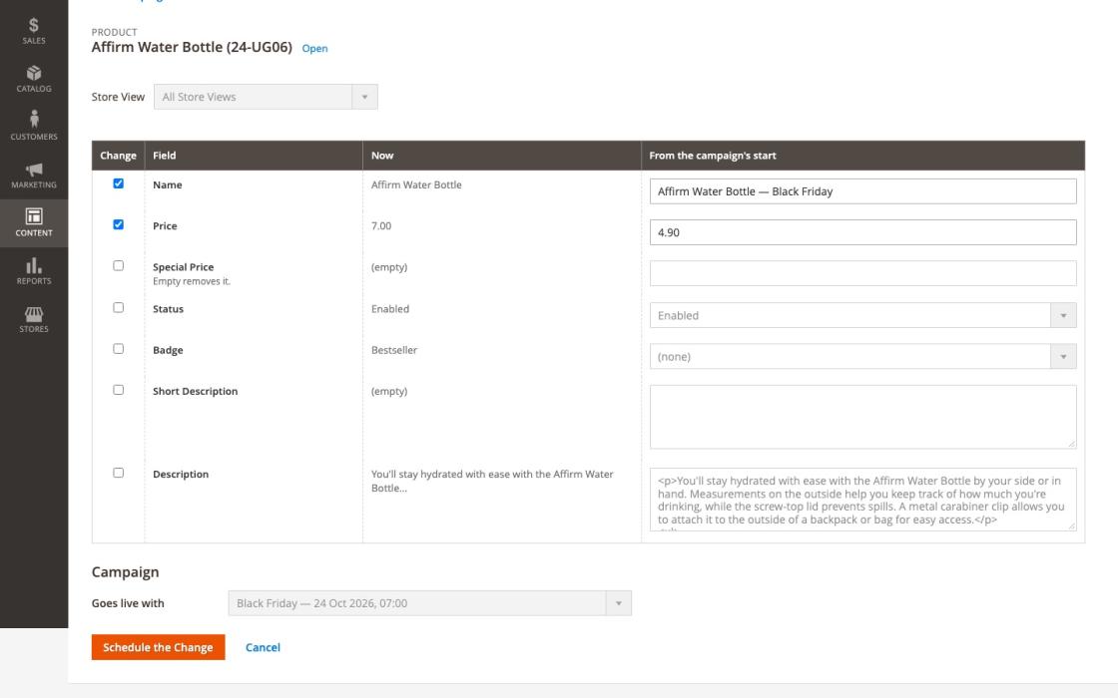
Task: Check the Short Description change checkbox
Action: (119, 390)
